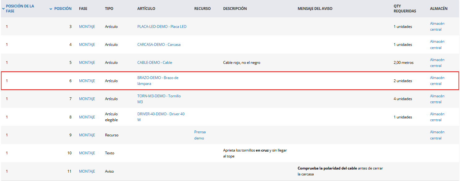Select Almacén central in the TORN-M3-DEMO row
The height and width of the screenshot is (181, 460).
tap(437, 99)
